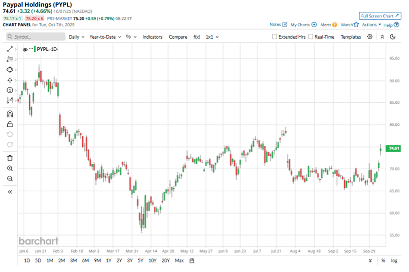The height and width of the screenshot is (272, 409).
Task: Open Full Screen Chart
Action: coord(380,16)
